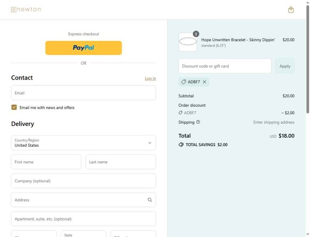310x237 pixels.
Task: Click the Contact heading
Action: (22, 78)
